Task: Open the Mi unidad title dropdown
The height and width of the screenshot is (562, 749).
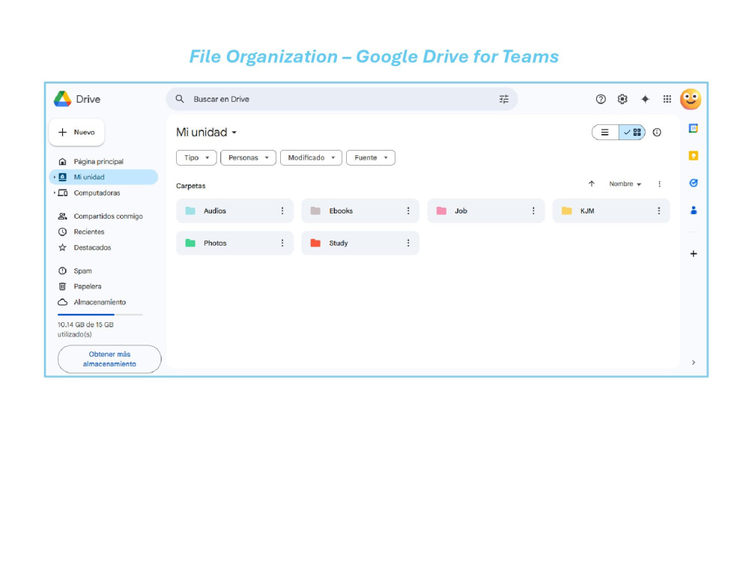Action: tap(207, 133)
